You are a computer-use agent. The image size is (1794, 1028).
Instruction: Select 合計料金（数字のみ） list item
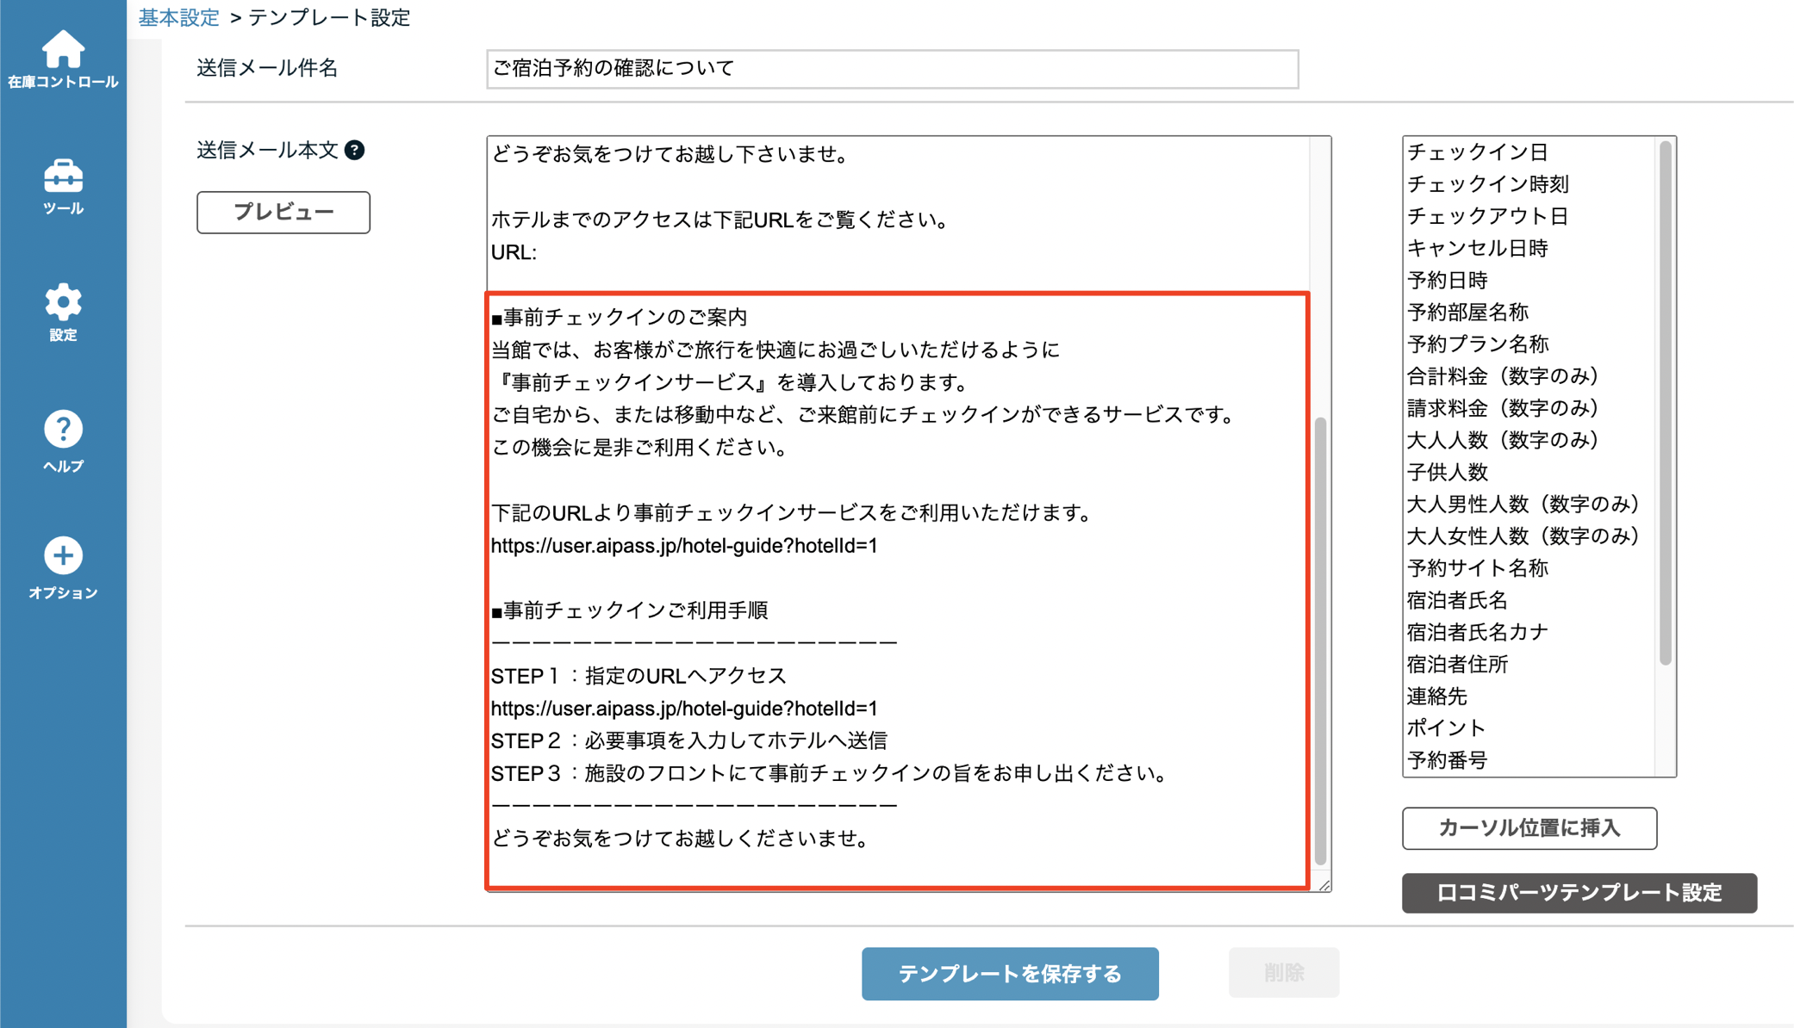tap(1529, 375)
